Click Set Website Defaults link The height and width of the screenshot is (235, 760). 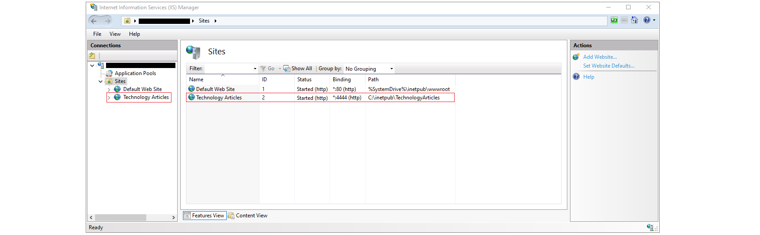608,66
